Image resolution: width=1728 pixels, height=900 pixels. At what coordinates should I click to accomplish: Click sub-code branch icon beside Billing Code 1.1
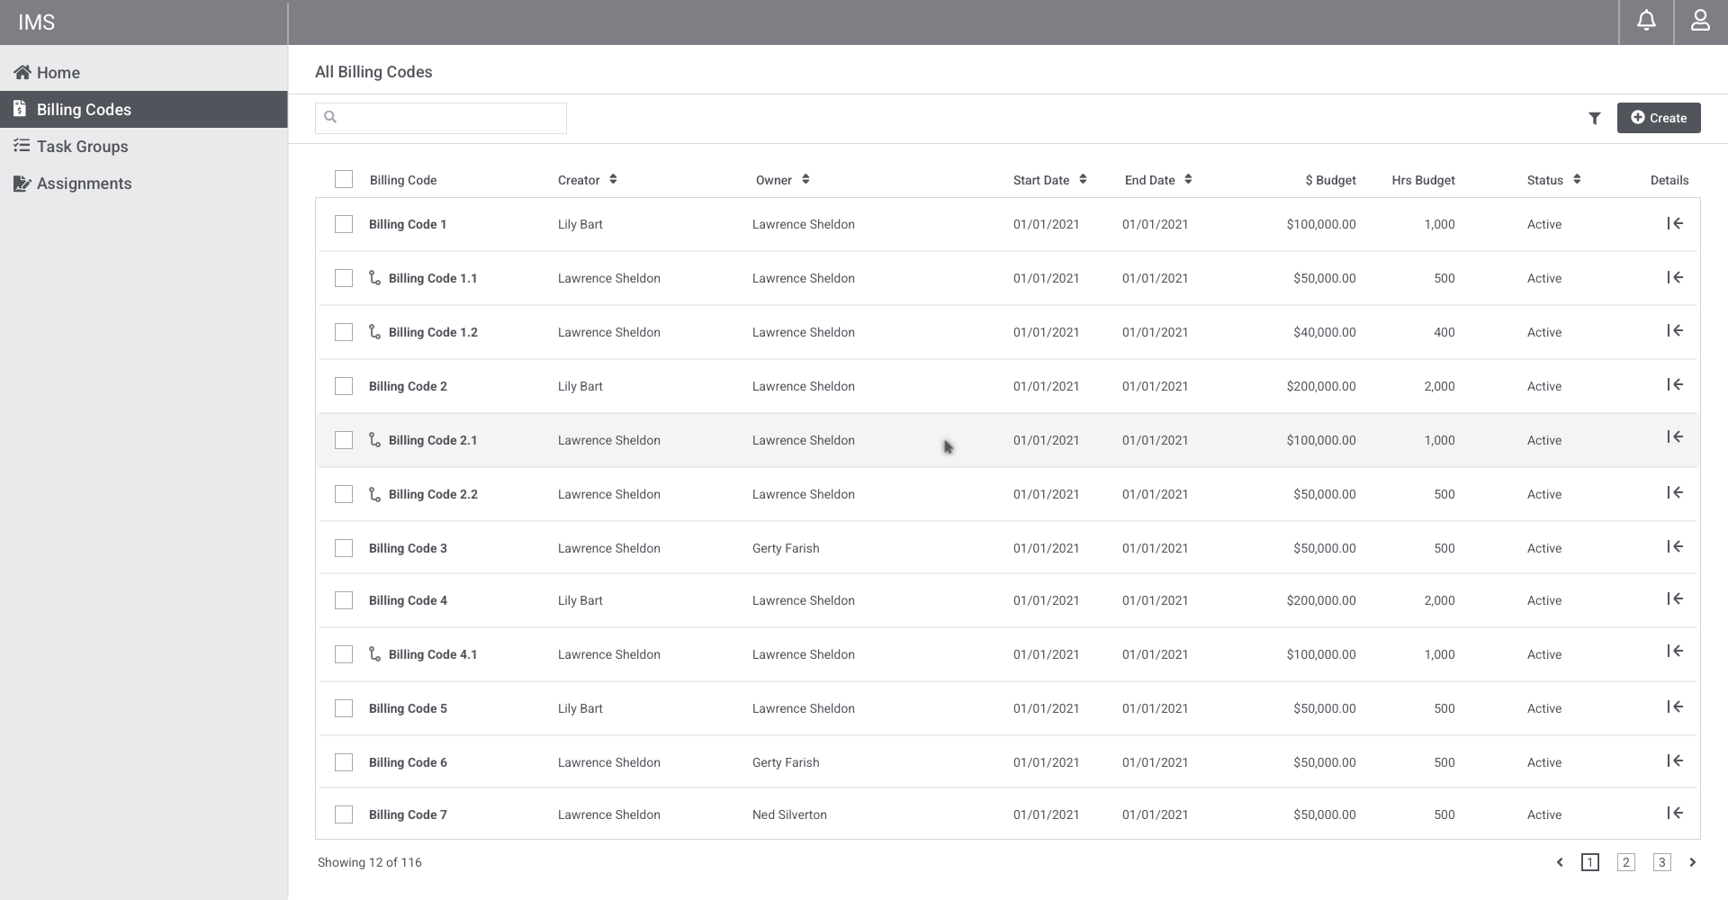374,278
